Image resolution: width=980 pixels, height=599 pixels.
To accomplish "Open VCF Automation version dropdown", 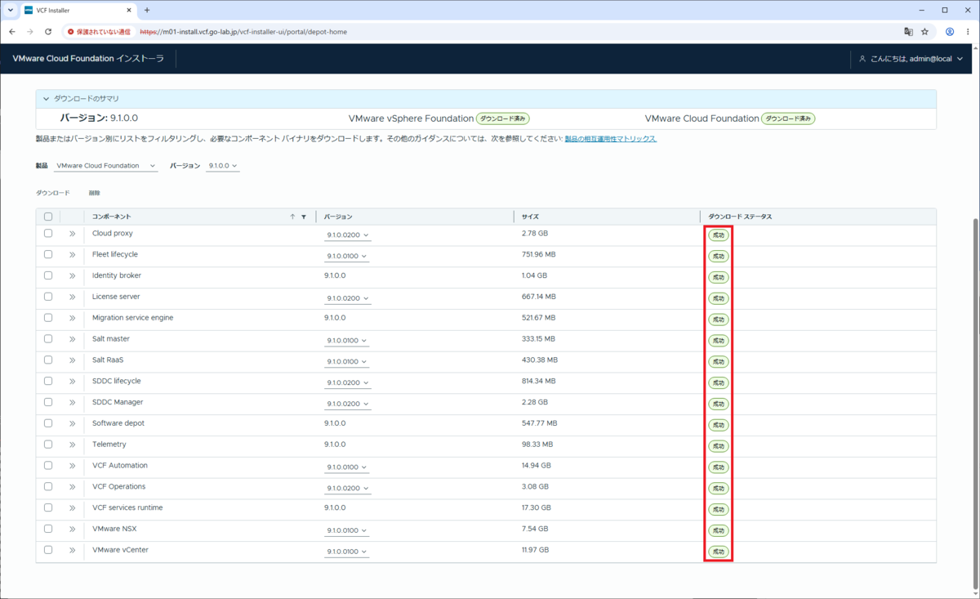I will tap(348, 467).
